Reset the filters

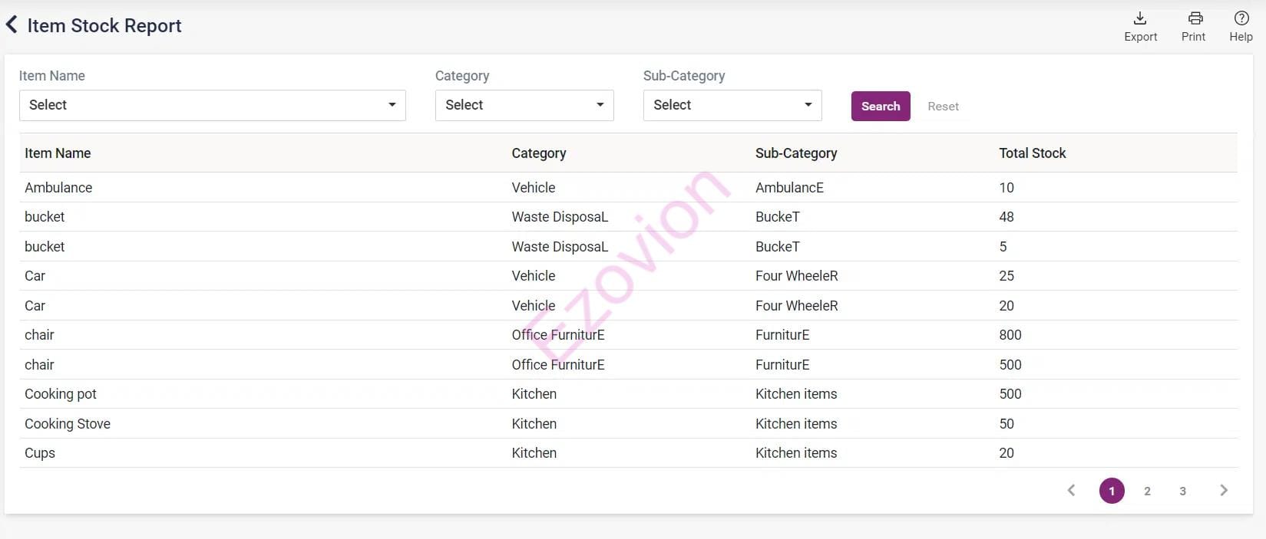click(943, 107)
